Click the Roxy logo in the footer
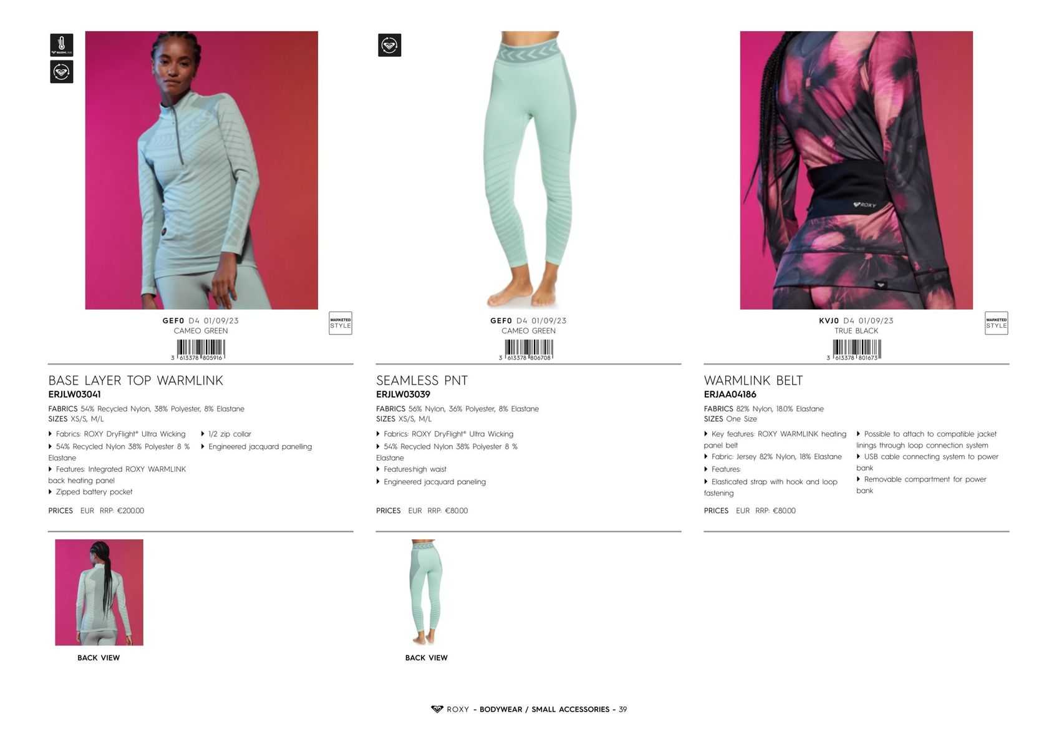The height and width of the screenshot is (749, 1059). click(x=437, y=709)
